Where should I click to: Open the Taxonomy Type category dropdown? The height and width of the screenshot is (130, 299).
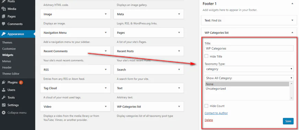(249, 69)
